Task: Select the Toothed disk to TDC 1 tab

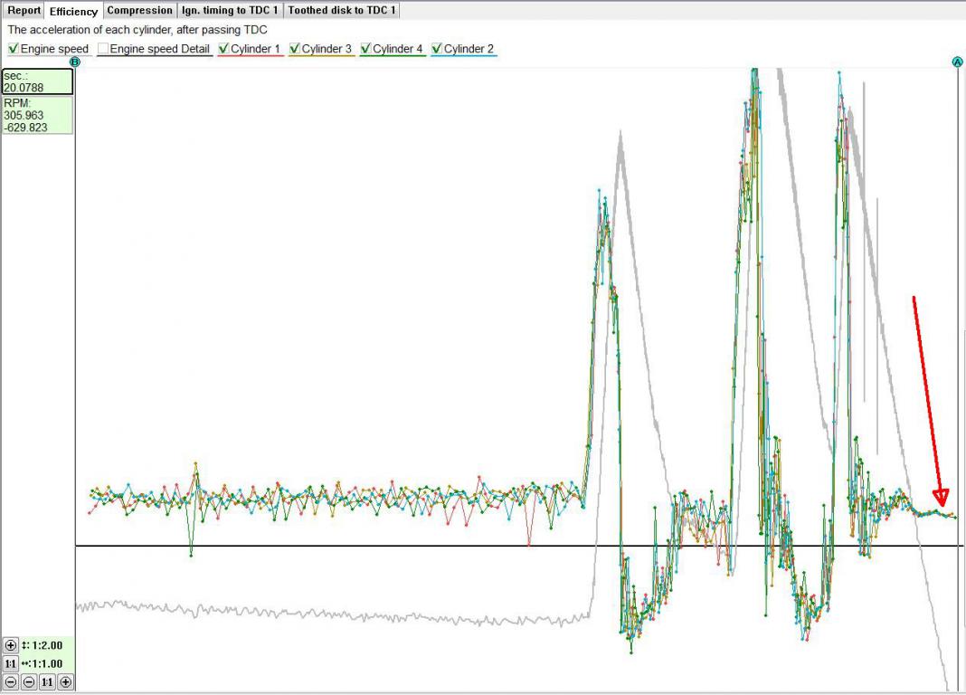Action: pos(342,11)
